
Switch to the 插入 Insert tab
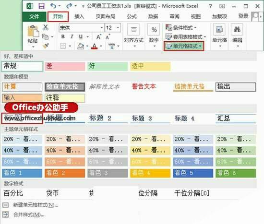click(x=79, y=16)
